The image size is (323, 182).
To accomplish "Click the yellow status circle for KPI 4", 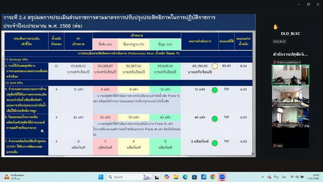I will [215, 66].
